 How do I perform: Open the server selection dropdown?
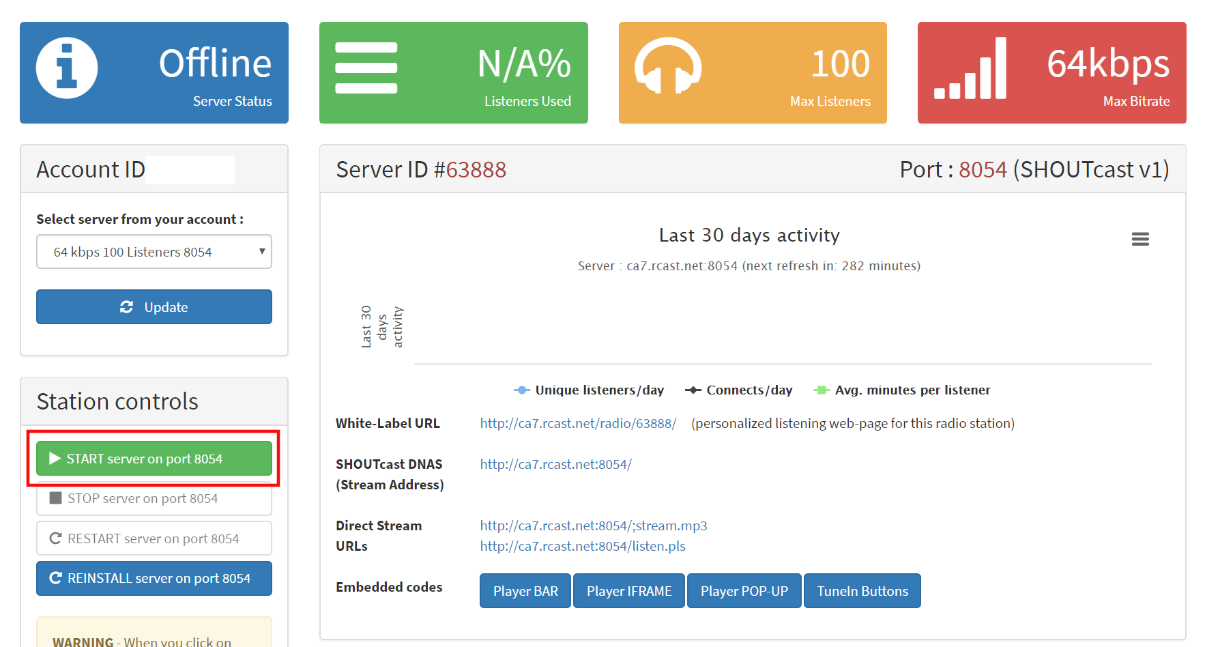(154, 251)
